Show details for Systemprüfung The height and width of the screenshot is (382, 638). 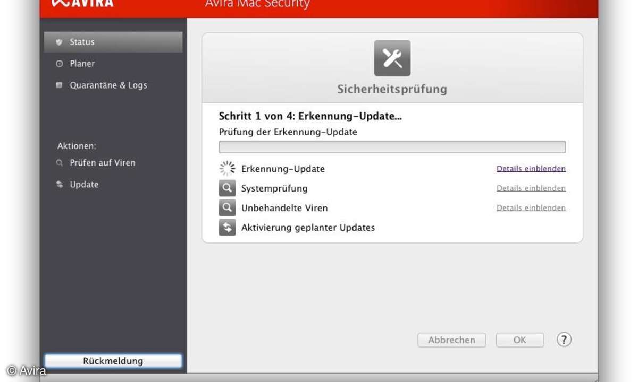531,188
